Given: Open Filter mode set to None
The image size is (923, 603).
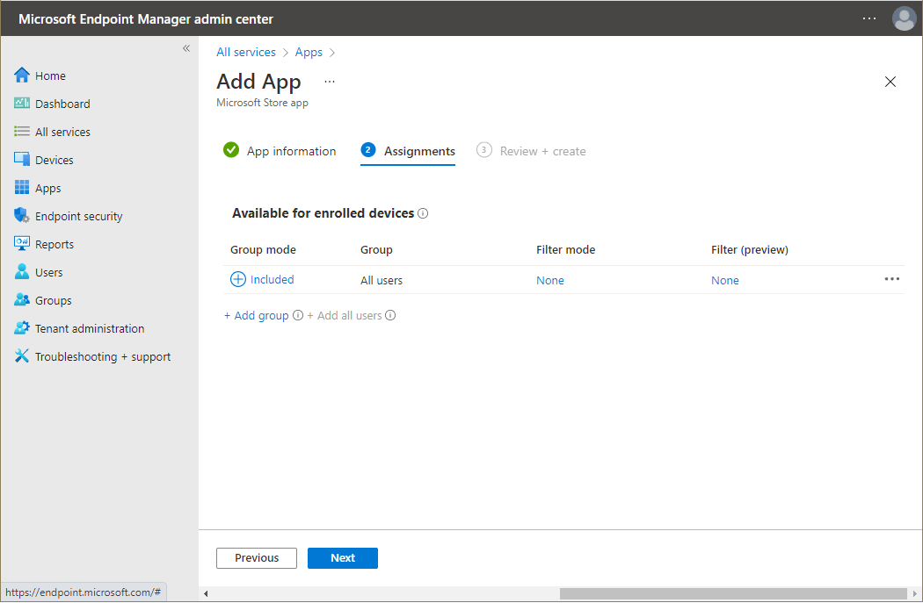Looking at the screenshot, I should click(549, 279).
